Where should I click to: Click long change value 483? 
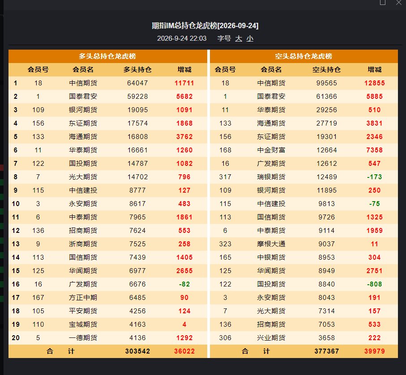point(184,204)
